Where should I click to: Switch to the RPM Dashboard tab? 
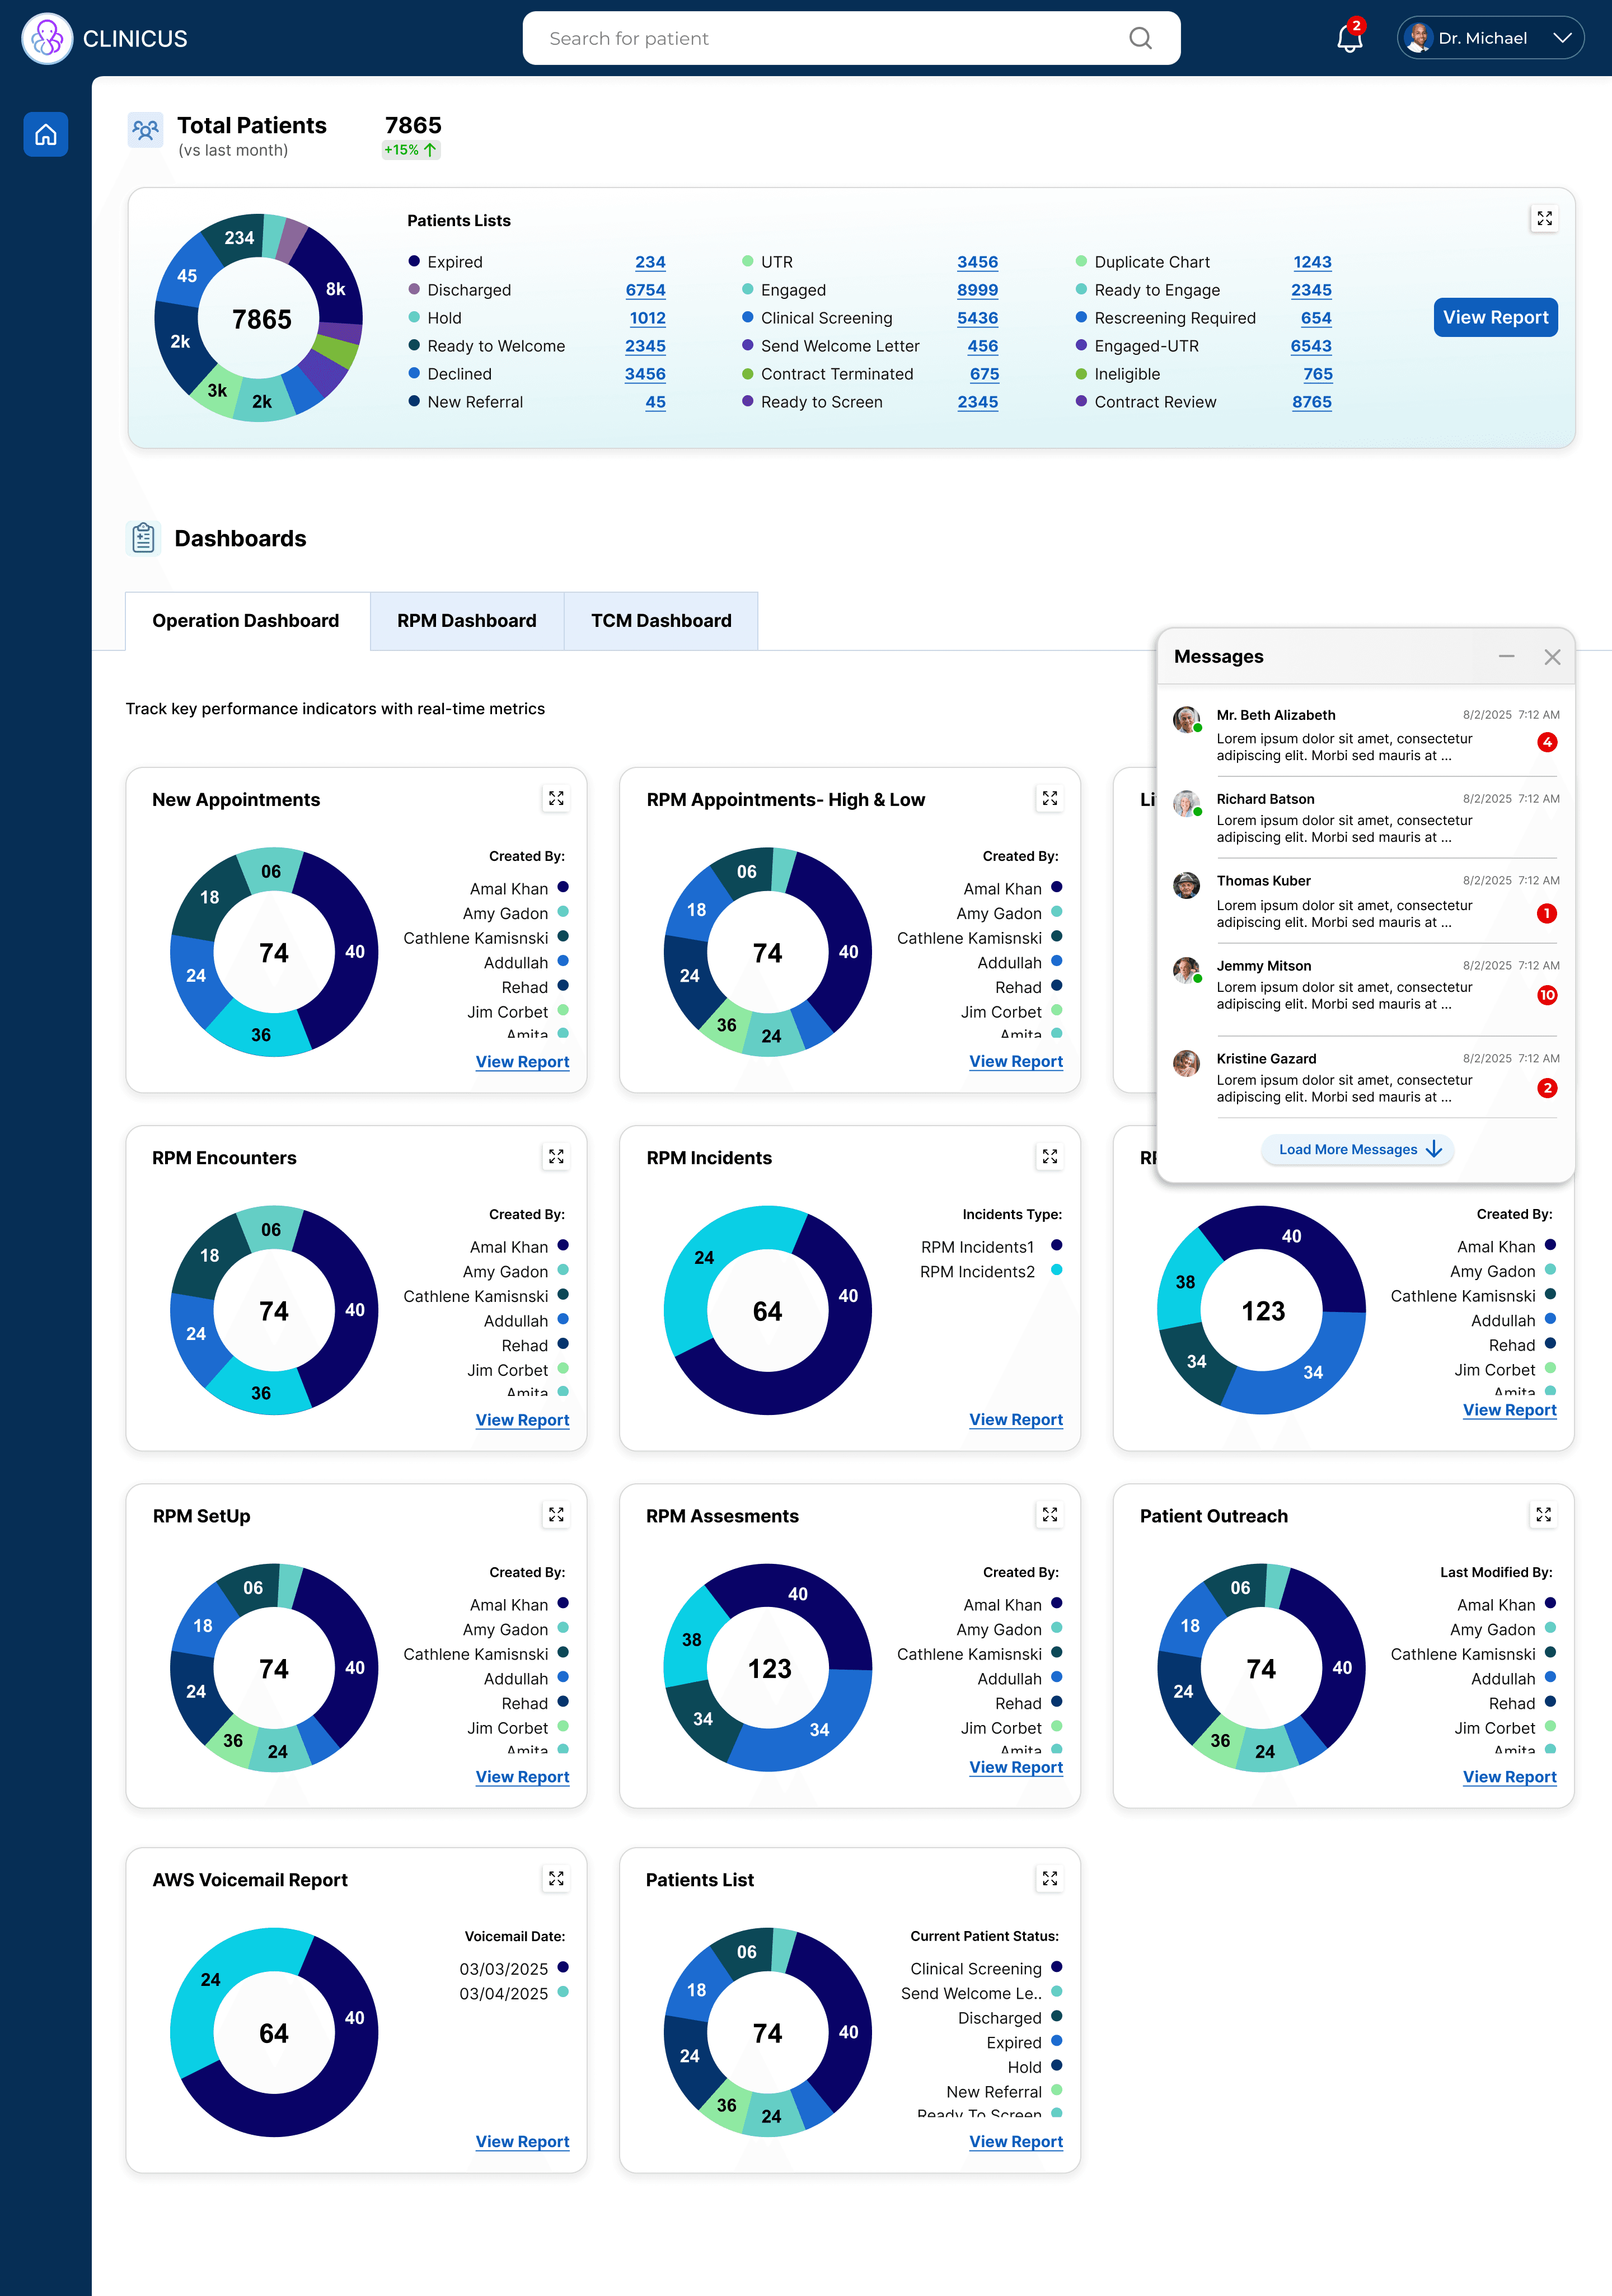click(x=466, y=621)
